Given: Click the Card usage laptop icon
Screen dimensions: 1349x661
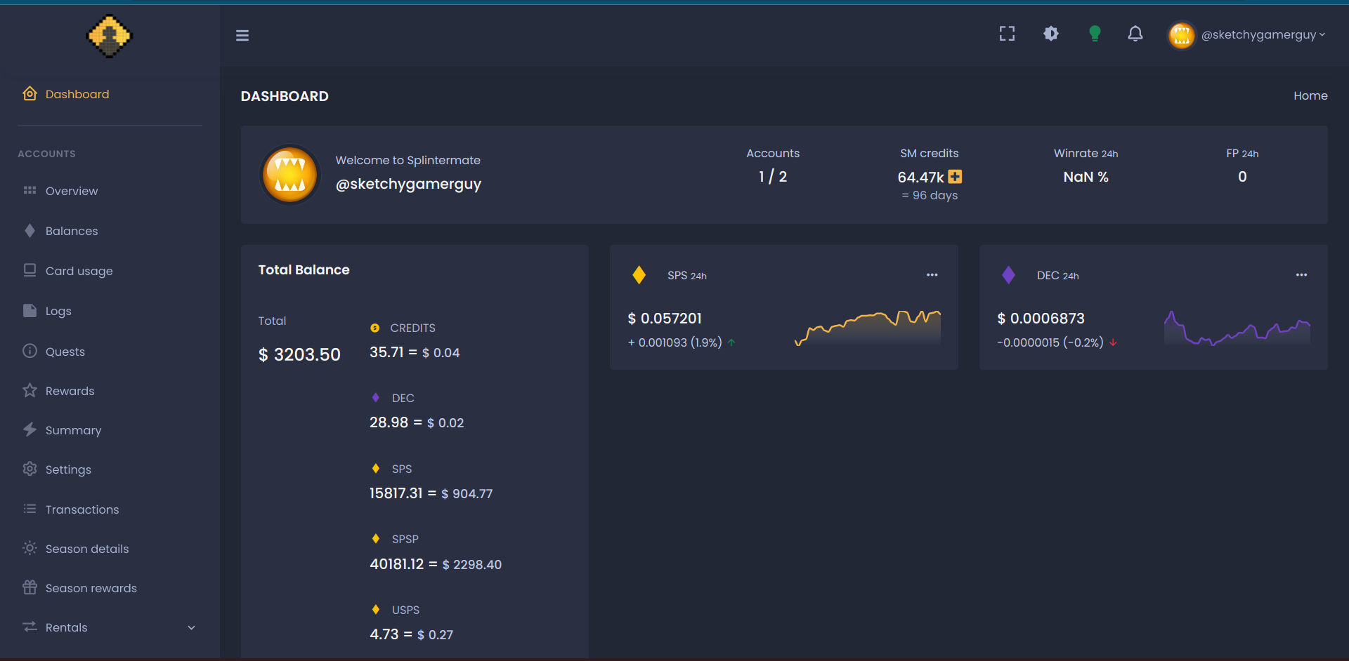Looking at the screenshot, I should [30, 270].
